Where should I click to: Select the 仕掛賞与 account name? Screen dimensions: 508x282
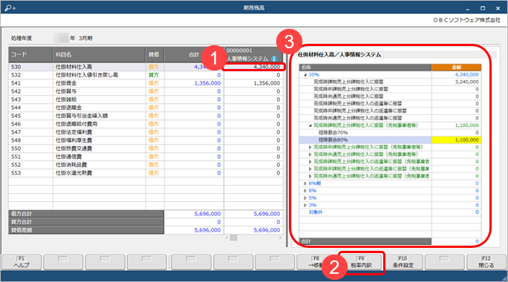click(x=66, y=91)
